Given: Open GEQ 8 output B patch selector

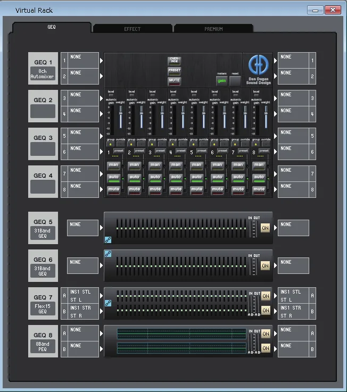Looking at the screenshot, I should coord(297,349).
